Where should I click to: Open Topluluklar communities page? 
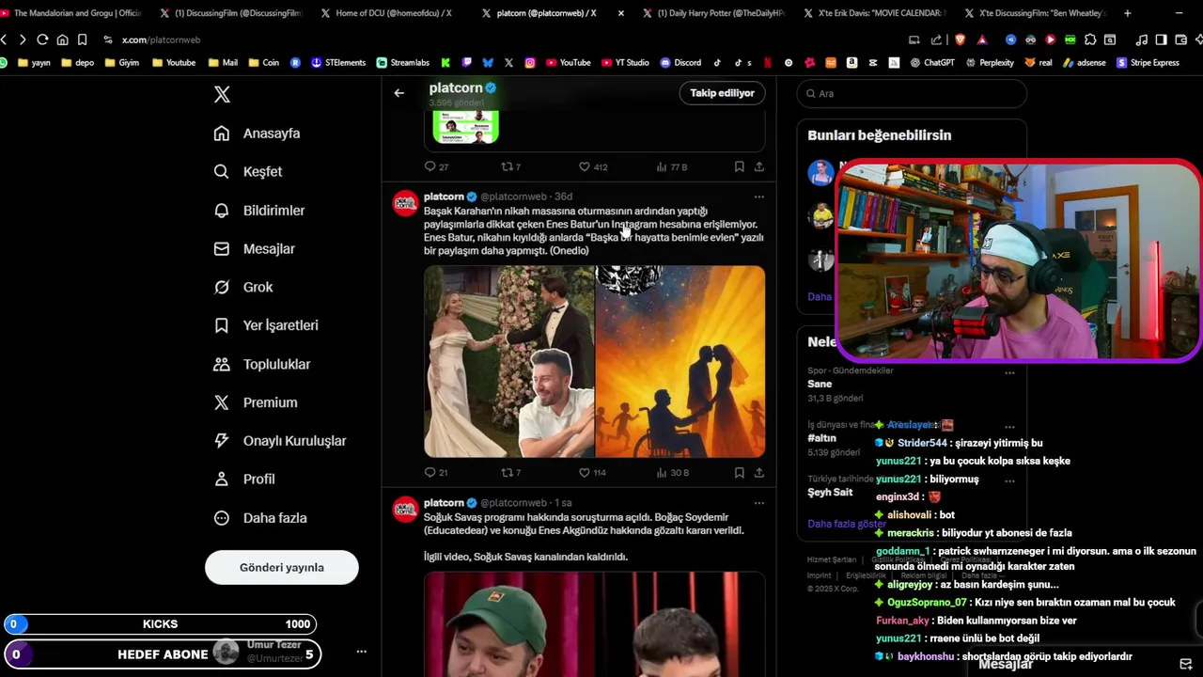[x=262, y=364]
